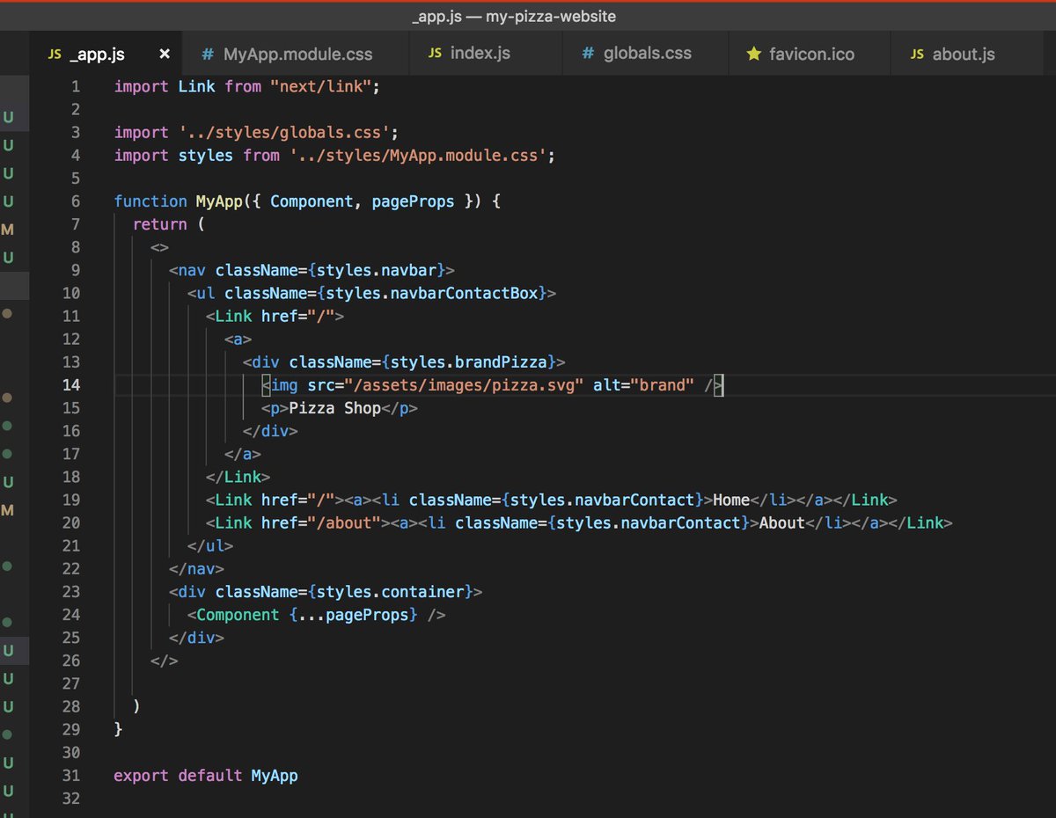Click the closing </nav> tag
1056x818 pixels.
[197, 568]
